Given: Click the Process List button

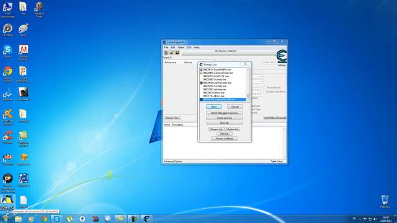Looking at the screenshot, I should [x=216, y=129].
